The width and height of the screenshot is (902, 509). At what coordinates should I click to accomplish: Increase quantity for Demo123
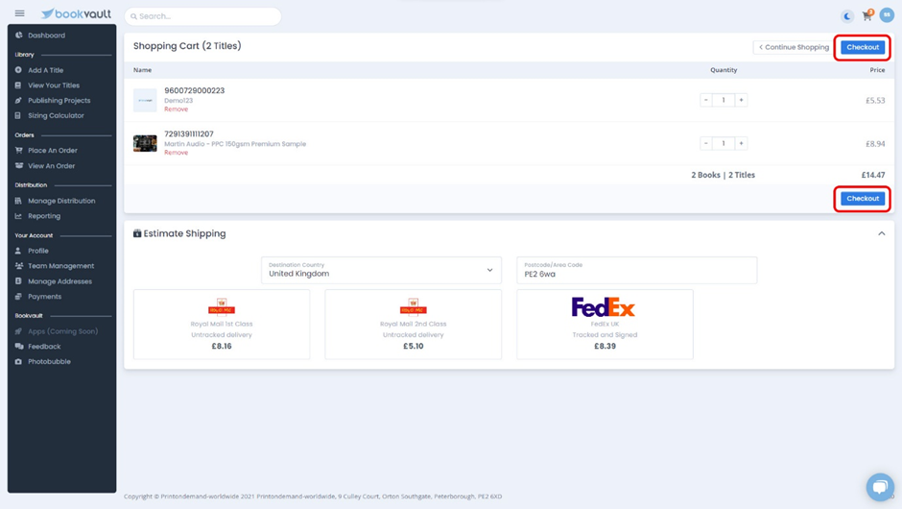741,100
